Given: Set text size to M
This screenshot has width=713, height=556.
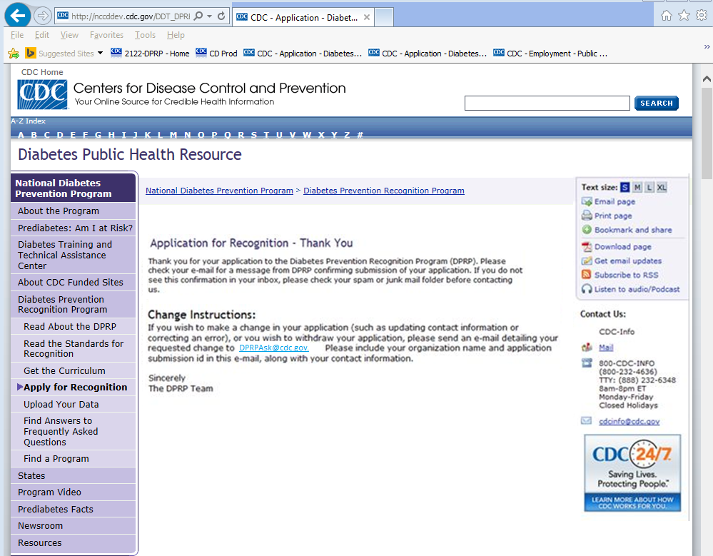Looking at the screenshot, I should click(x=637, y=187).
